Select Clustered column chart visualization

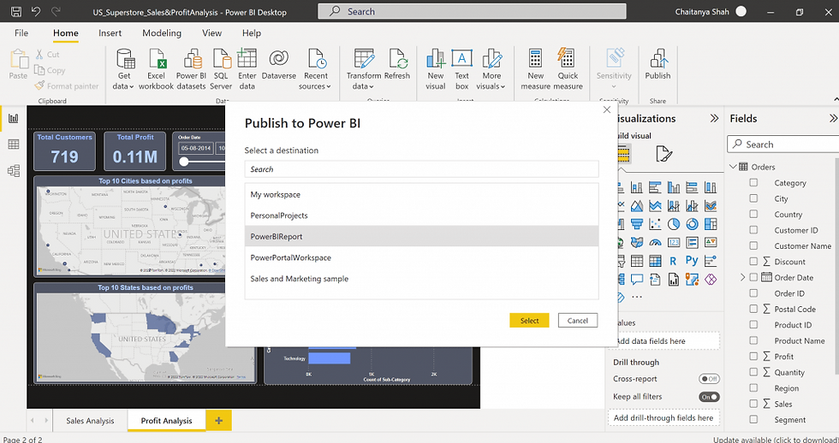(x=674, y=187)
